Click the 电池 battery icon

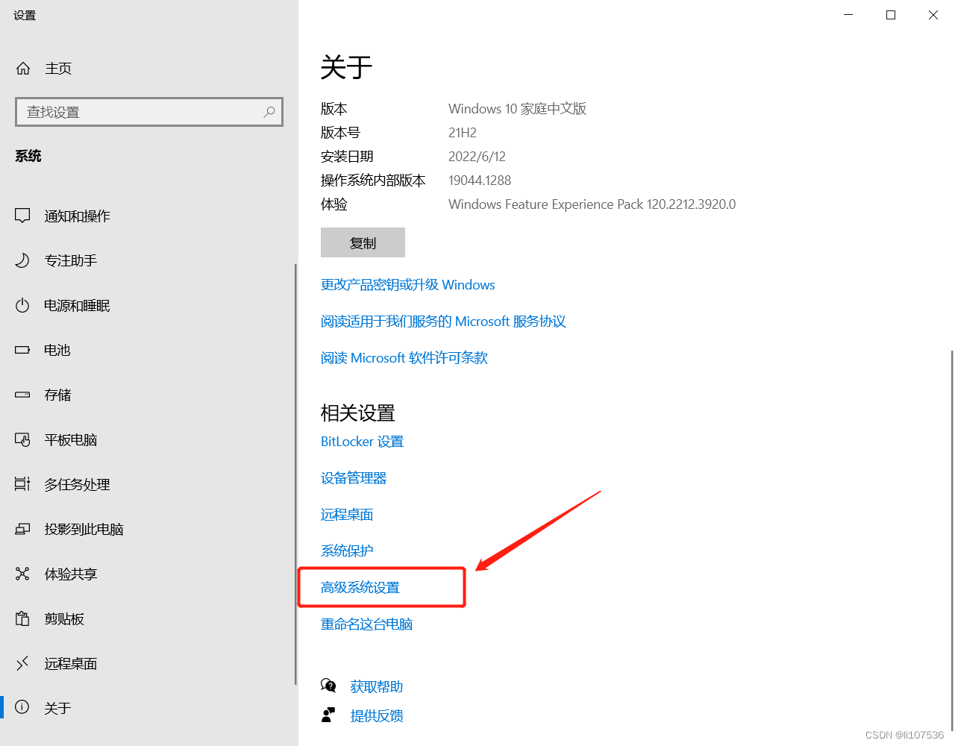pyautogui.click(x=22, y=350)
